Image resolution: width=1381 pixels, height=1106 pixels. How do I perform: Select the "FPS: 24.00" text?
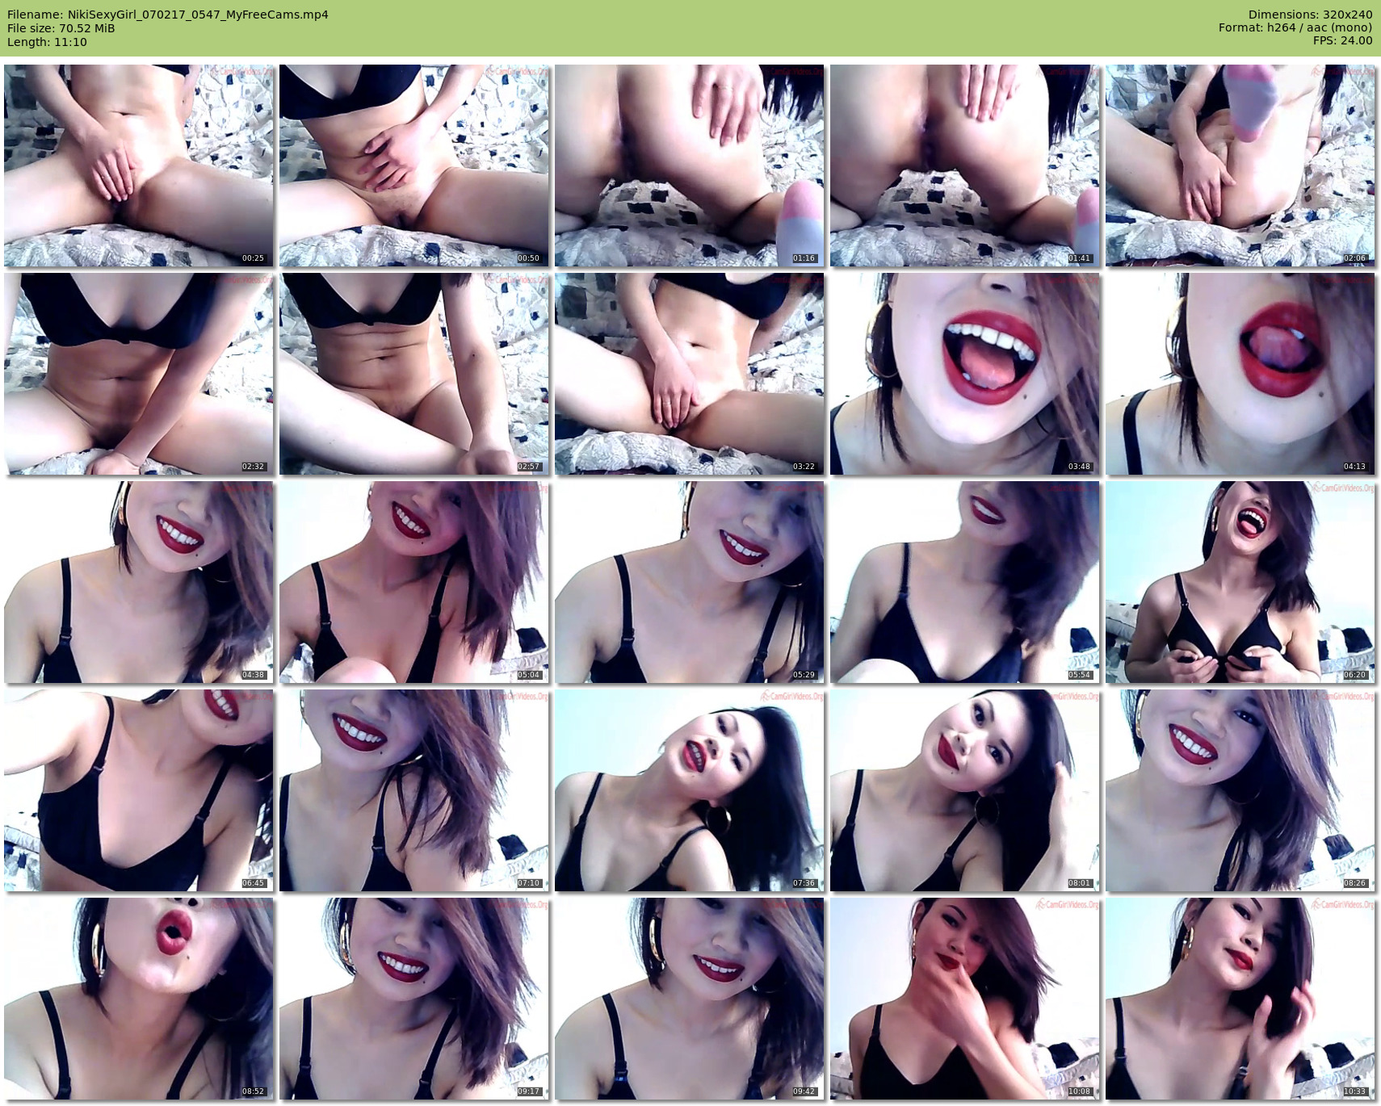pyautogui.click(x=1342, y=40)
